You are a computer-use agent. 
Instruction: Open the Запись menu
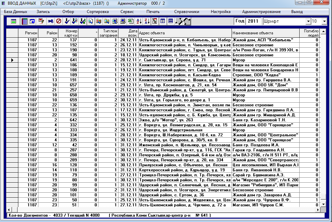pos(43,12)
